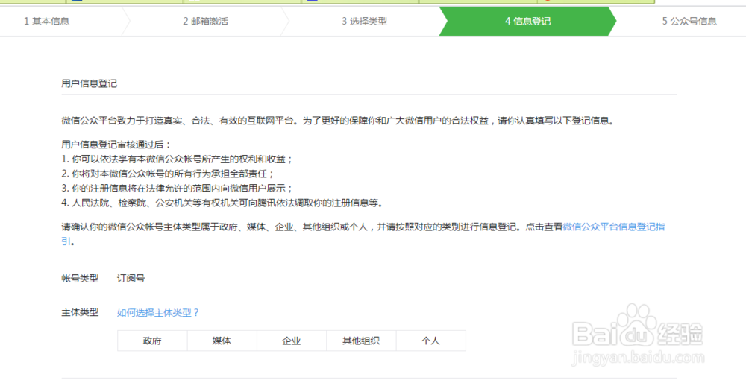The image size is (746, 383).
Task: Click line 3 about 注册信息 展示
Action: pos(177,189)
